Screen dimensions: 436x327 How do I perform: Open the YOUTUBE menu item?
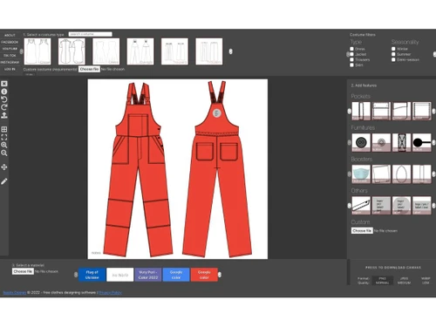pos(10,49)
